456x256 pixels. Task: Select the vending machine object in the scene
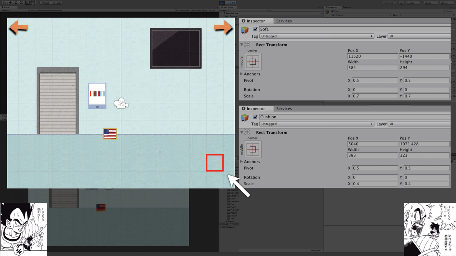point(97,96)
